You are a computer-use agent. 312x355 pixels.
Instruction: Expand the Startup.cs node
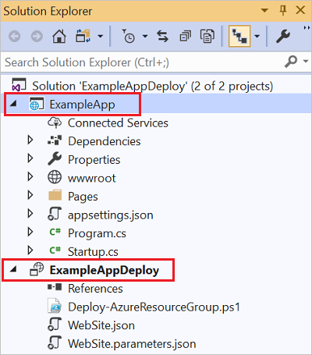pyautogui.click(x=30, y=250)
